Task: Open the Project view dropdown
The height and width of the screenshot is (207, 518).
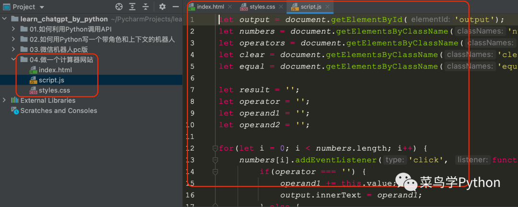Action: (41, 7)
